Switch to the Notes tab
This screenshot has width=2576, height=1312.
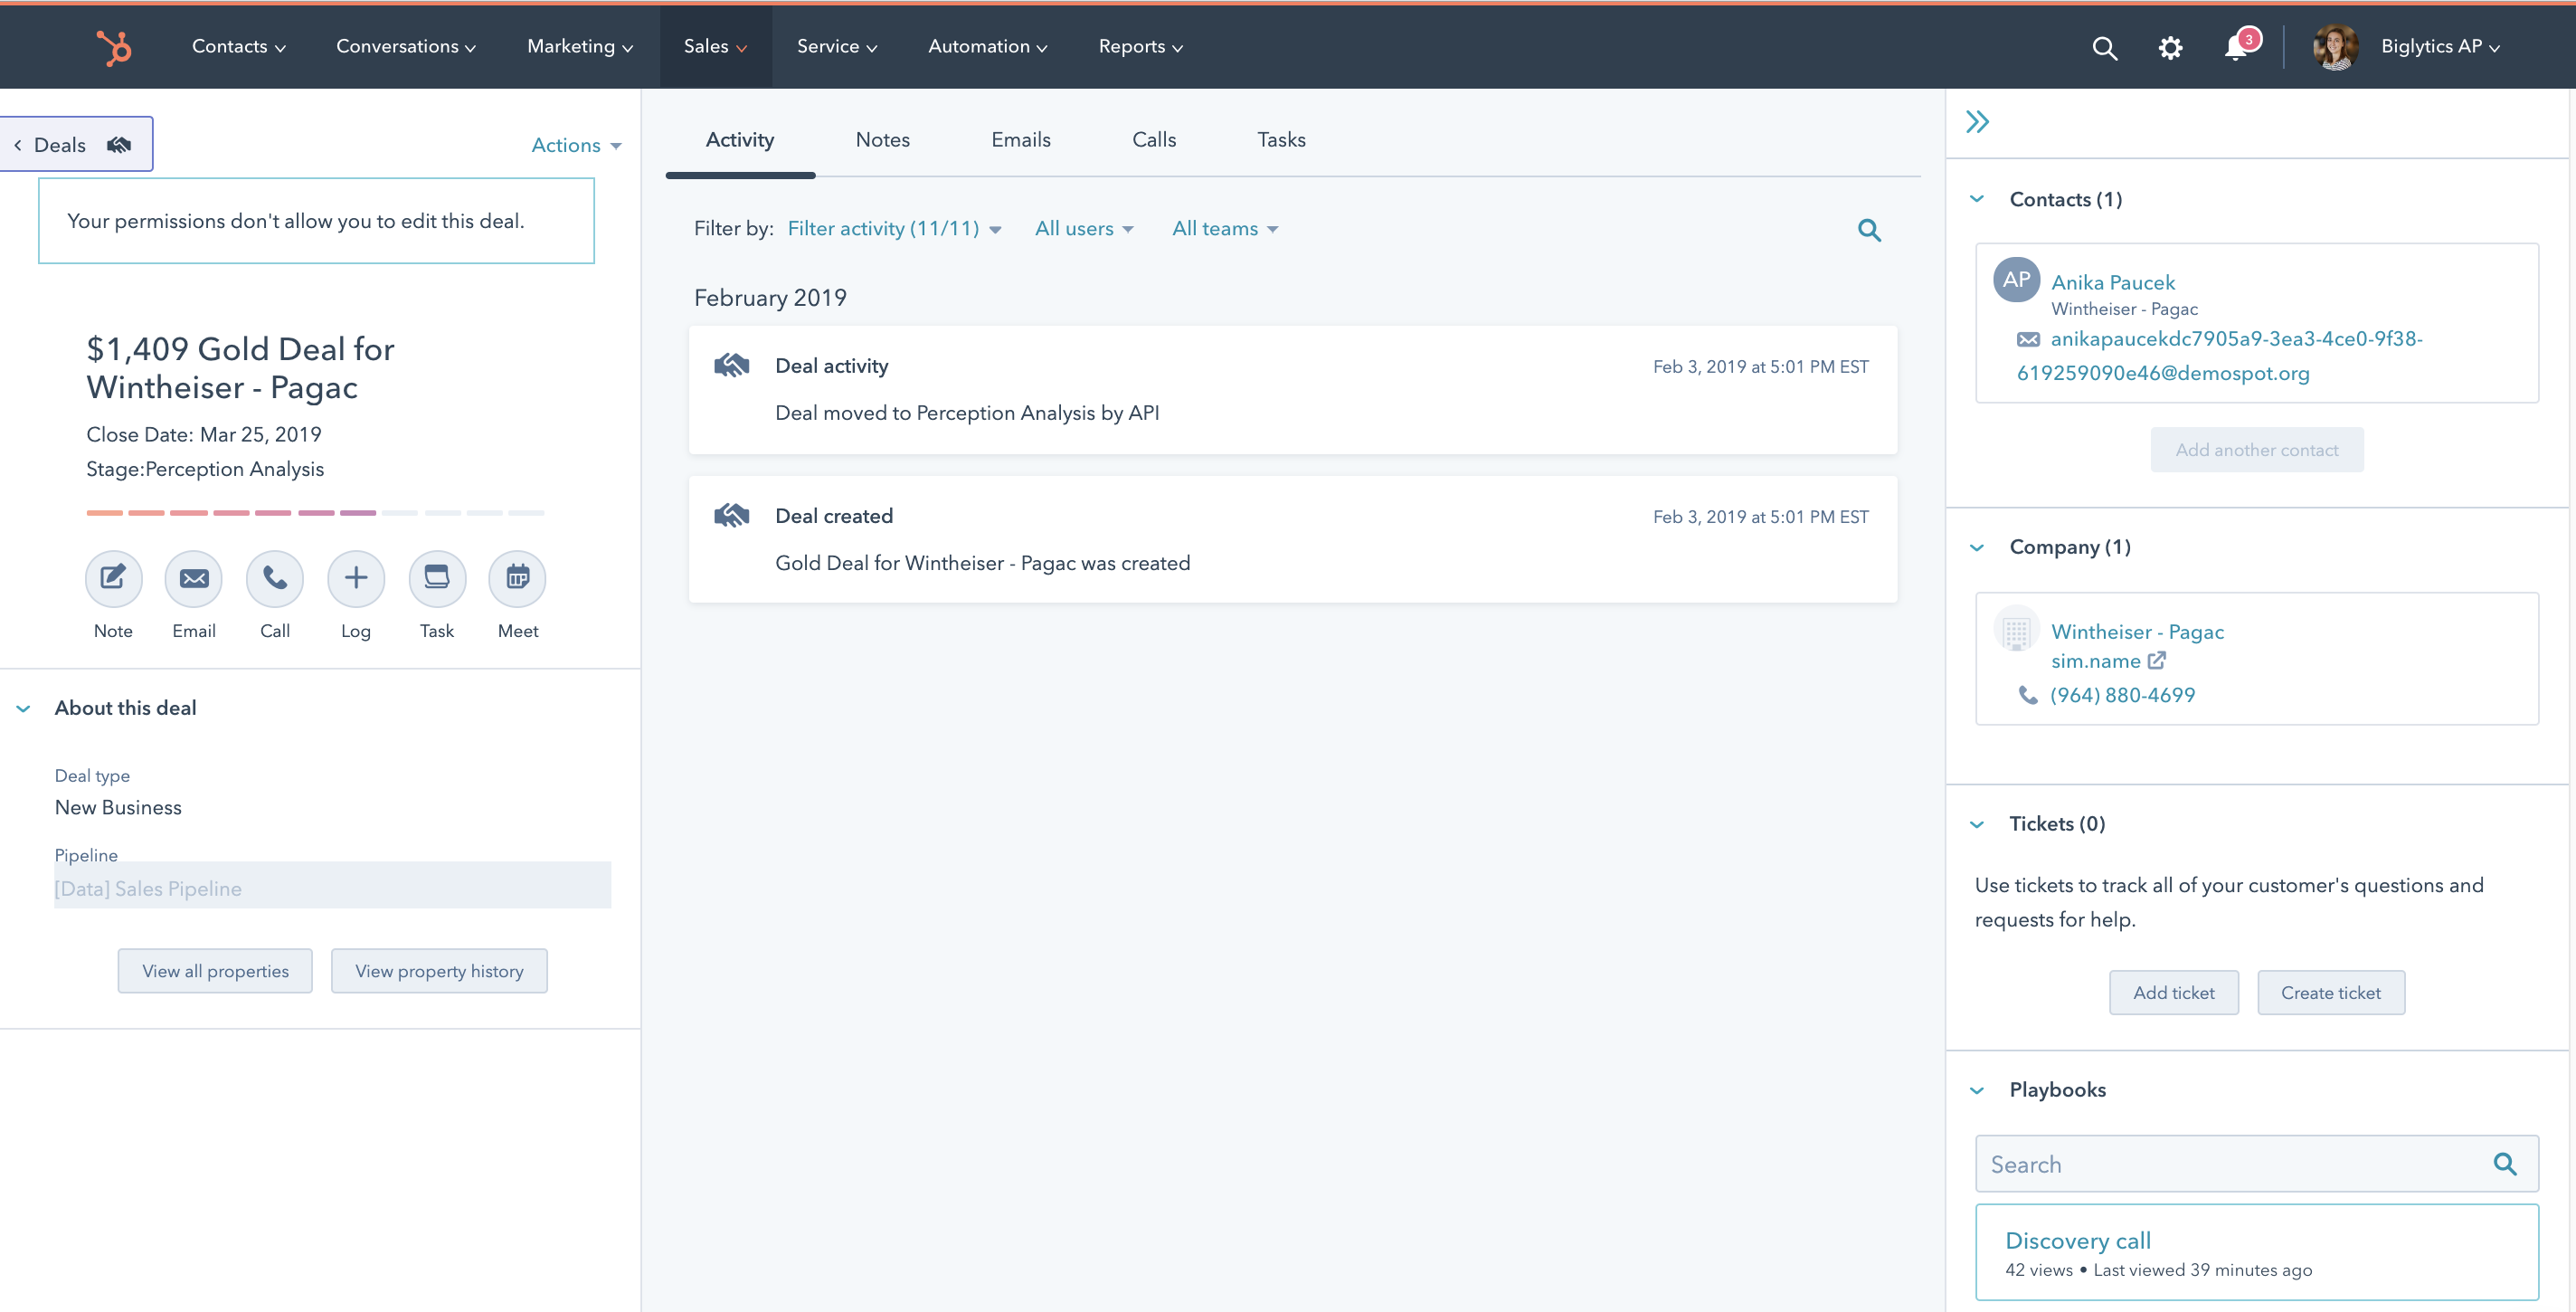882,140
